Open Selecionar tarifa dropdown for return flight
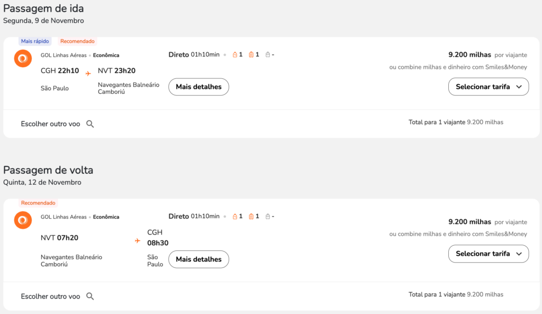 (489, 254)
